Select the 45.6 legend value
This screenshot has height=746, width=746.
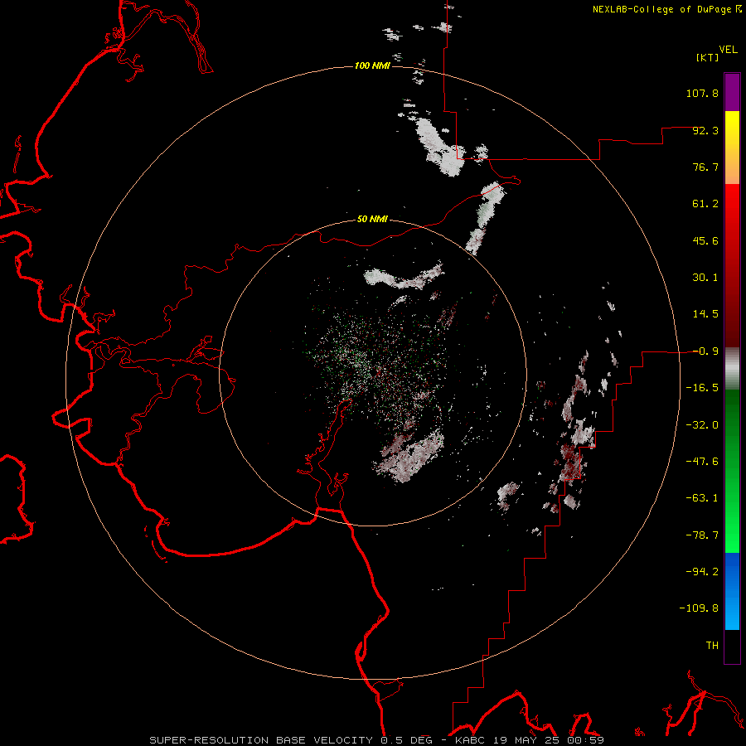pyautogui.click(x=705, y=240)
